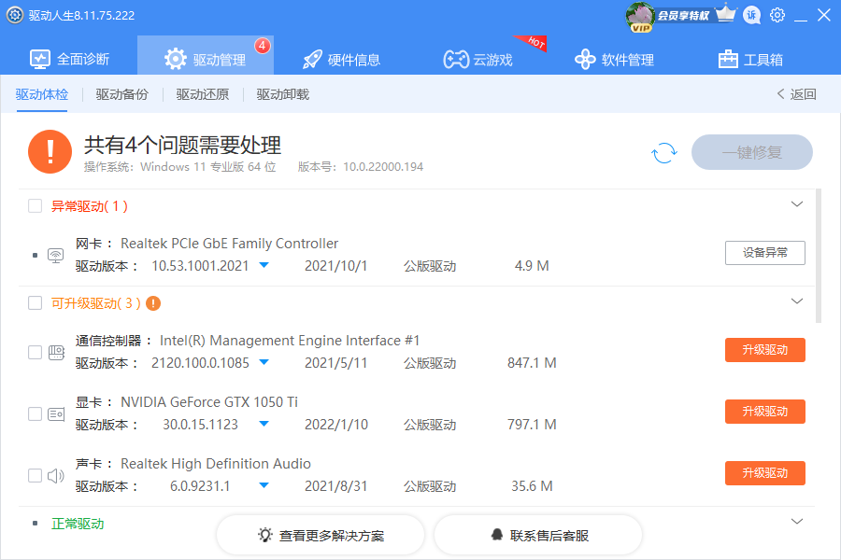The image size is (841, 560).
Task: Click the Realtek audio speaker icon
Action: coord(56,475)
